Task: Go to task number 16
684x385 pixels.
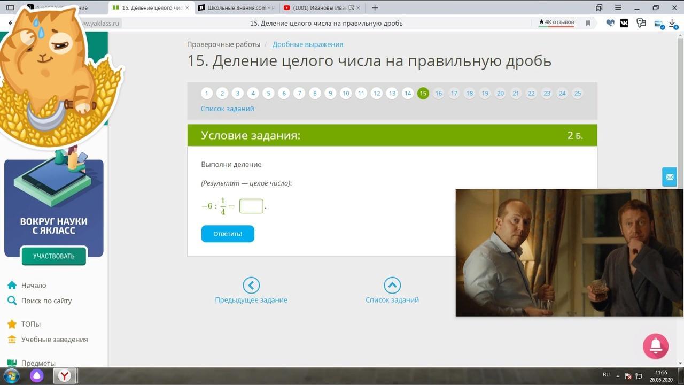Action: pos(439,93)
